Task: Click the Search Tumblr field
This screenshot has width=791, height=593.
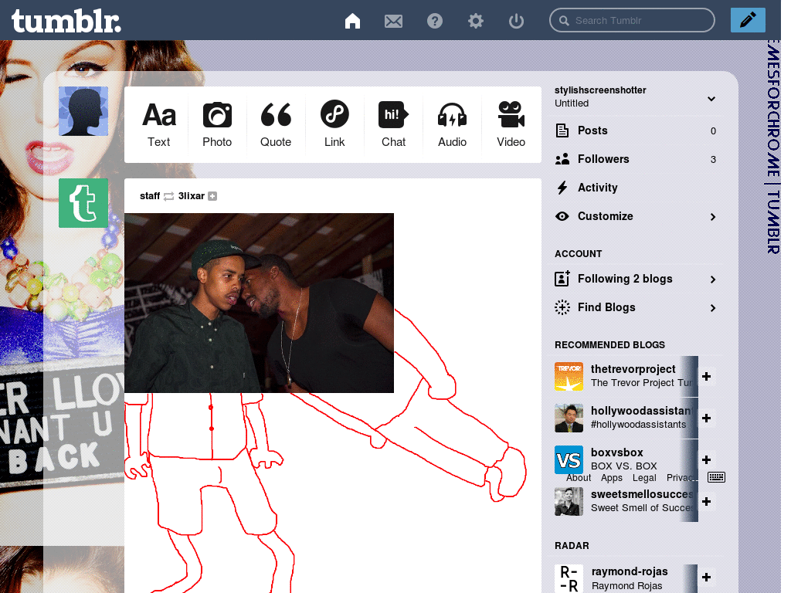Action: (632, 20)
